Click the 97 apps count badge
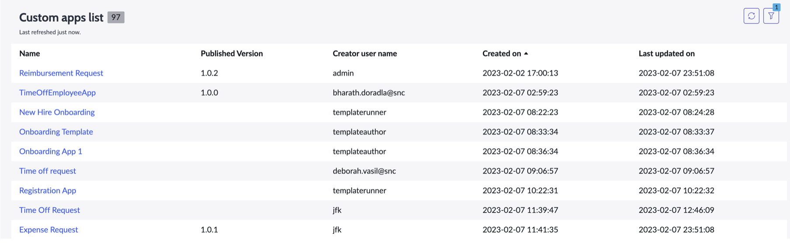Viewport: 790px width, 243px height. tap(116, 17)
